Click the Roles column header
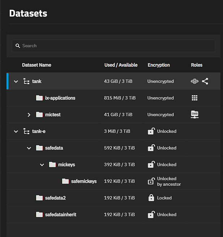The height and width of the screenshot is (237, 223). pyautogui.click(x=197, y=65)
